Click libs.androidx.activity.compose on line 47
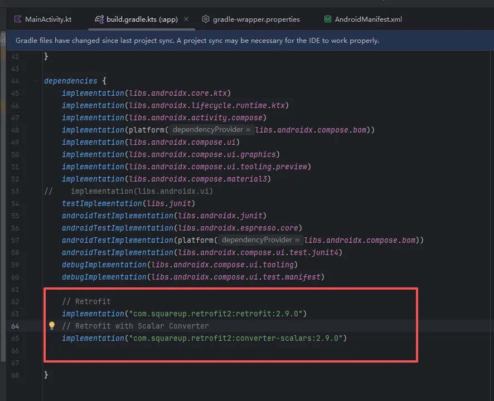 click(196, 118)
